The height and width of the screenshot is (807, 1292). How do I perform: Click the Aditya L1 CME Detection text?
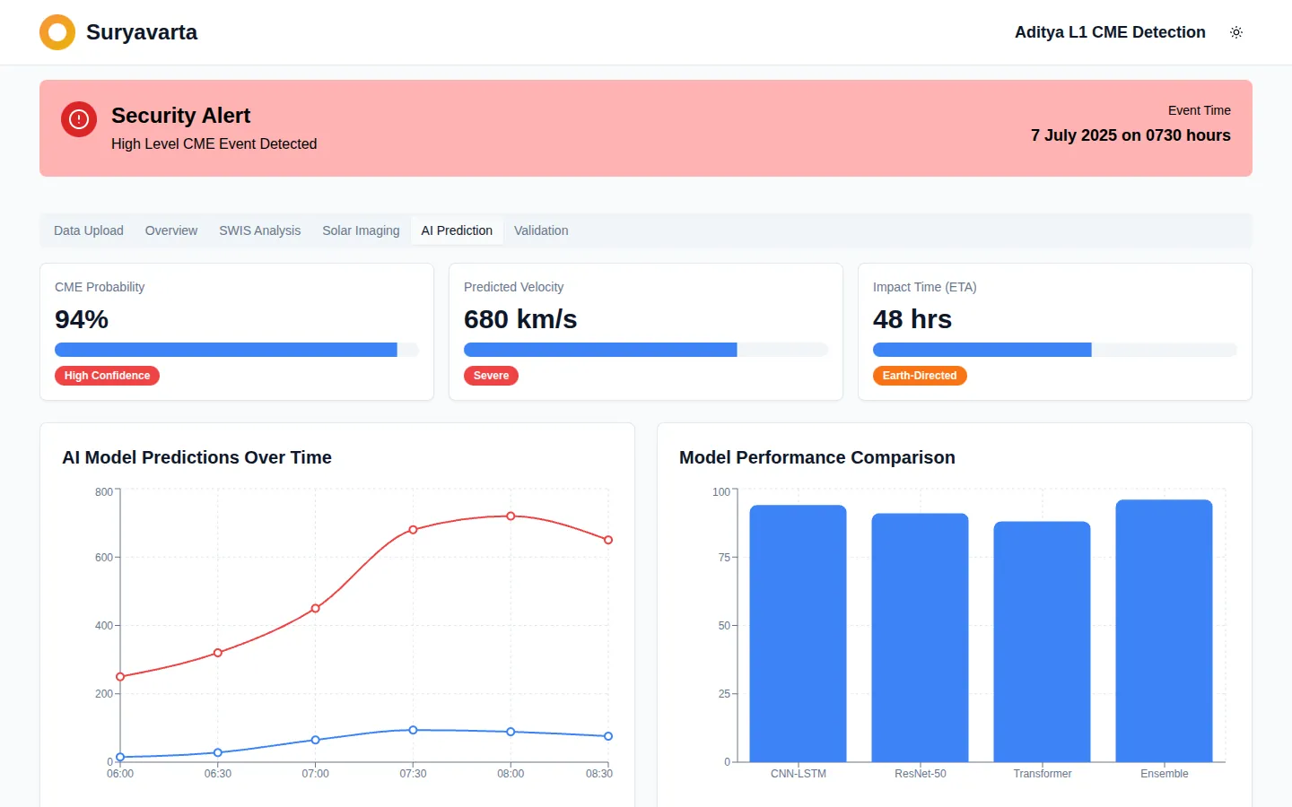pyautogui.click(x=1110, y=32)
